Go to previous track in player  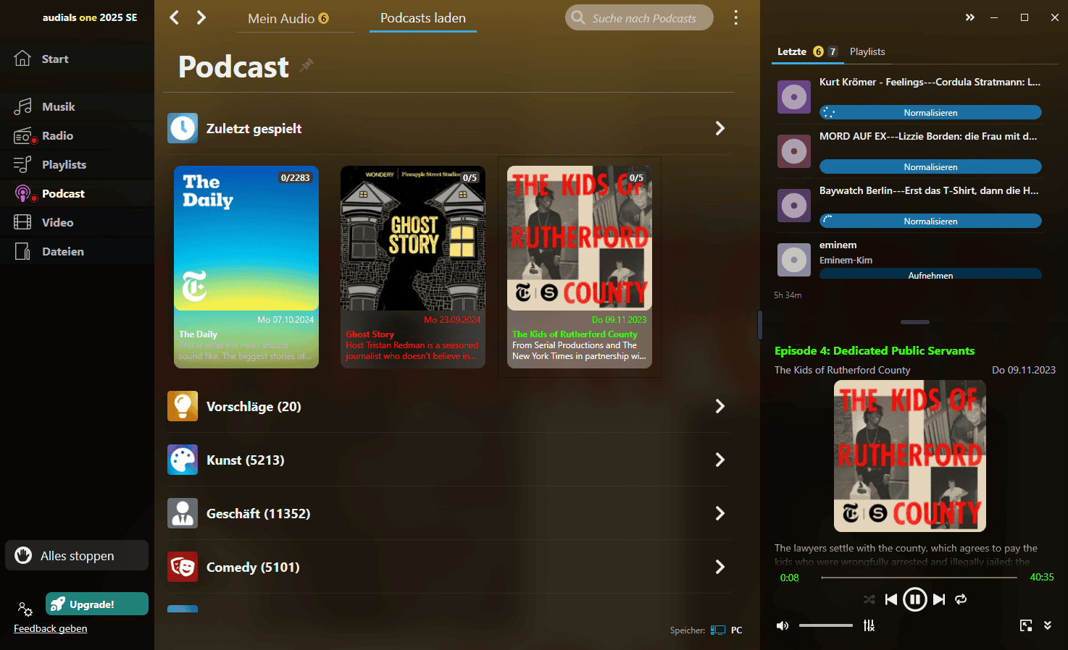891,599
